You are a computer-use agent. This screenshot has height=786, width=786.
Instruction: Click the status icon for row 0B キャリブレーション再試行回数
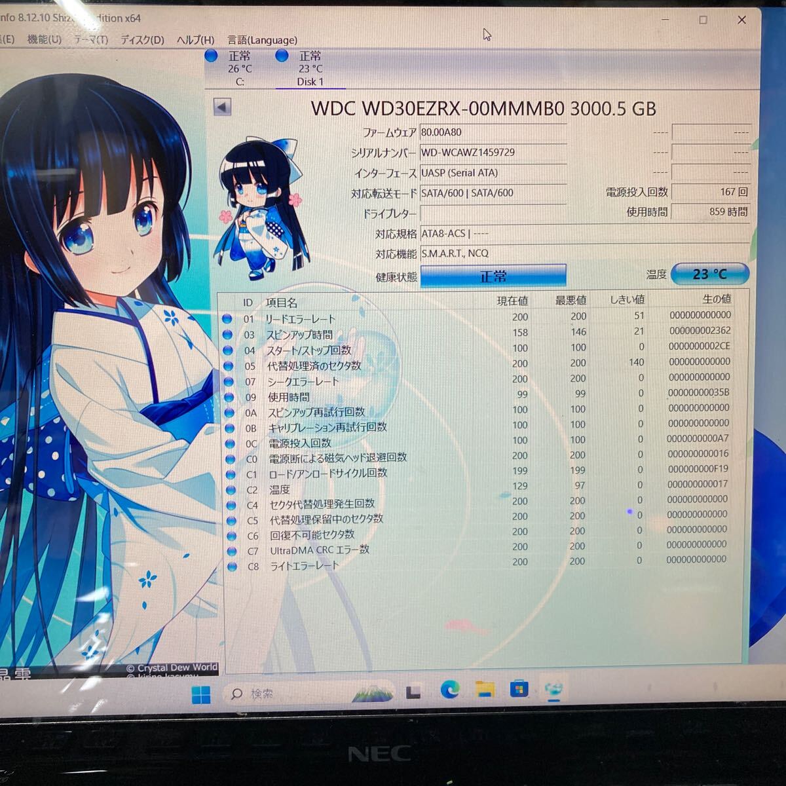coord(230,428)
